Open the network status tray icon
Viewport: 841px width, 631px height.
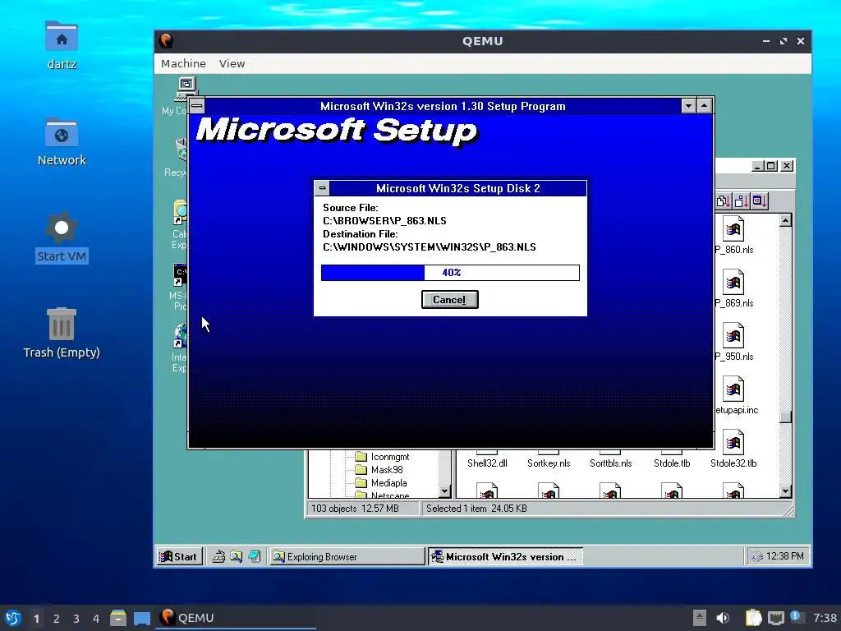[775, 618]
